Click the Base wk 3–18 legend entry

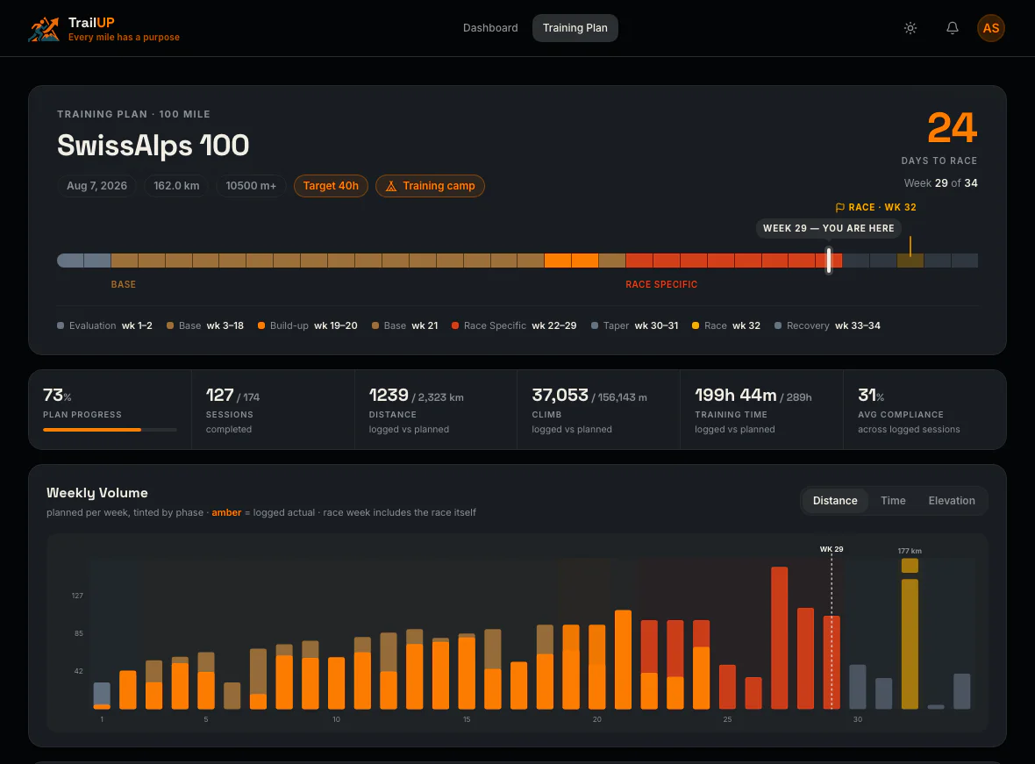pyautogui.click(x=205, y=325)
